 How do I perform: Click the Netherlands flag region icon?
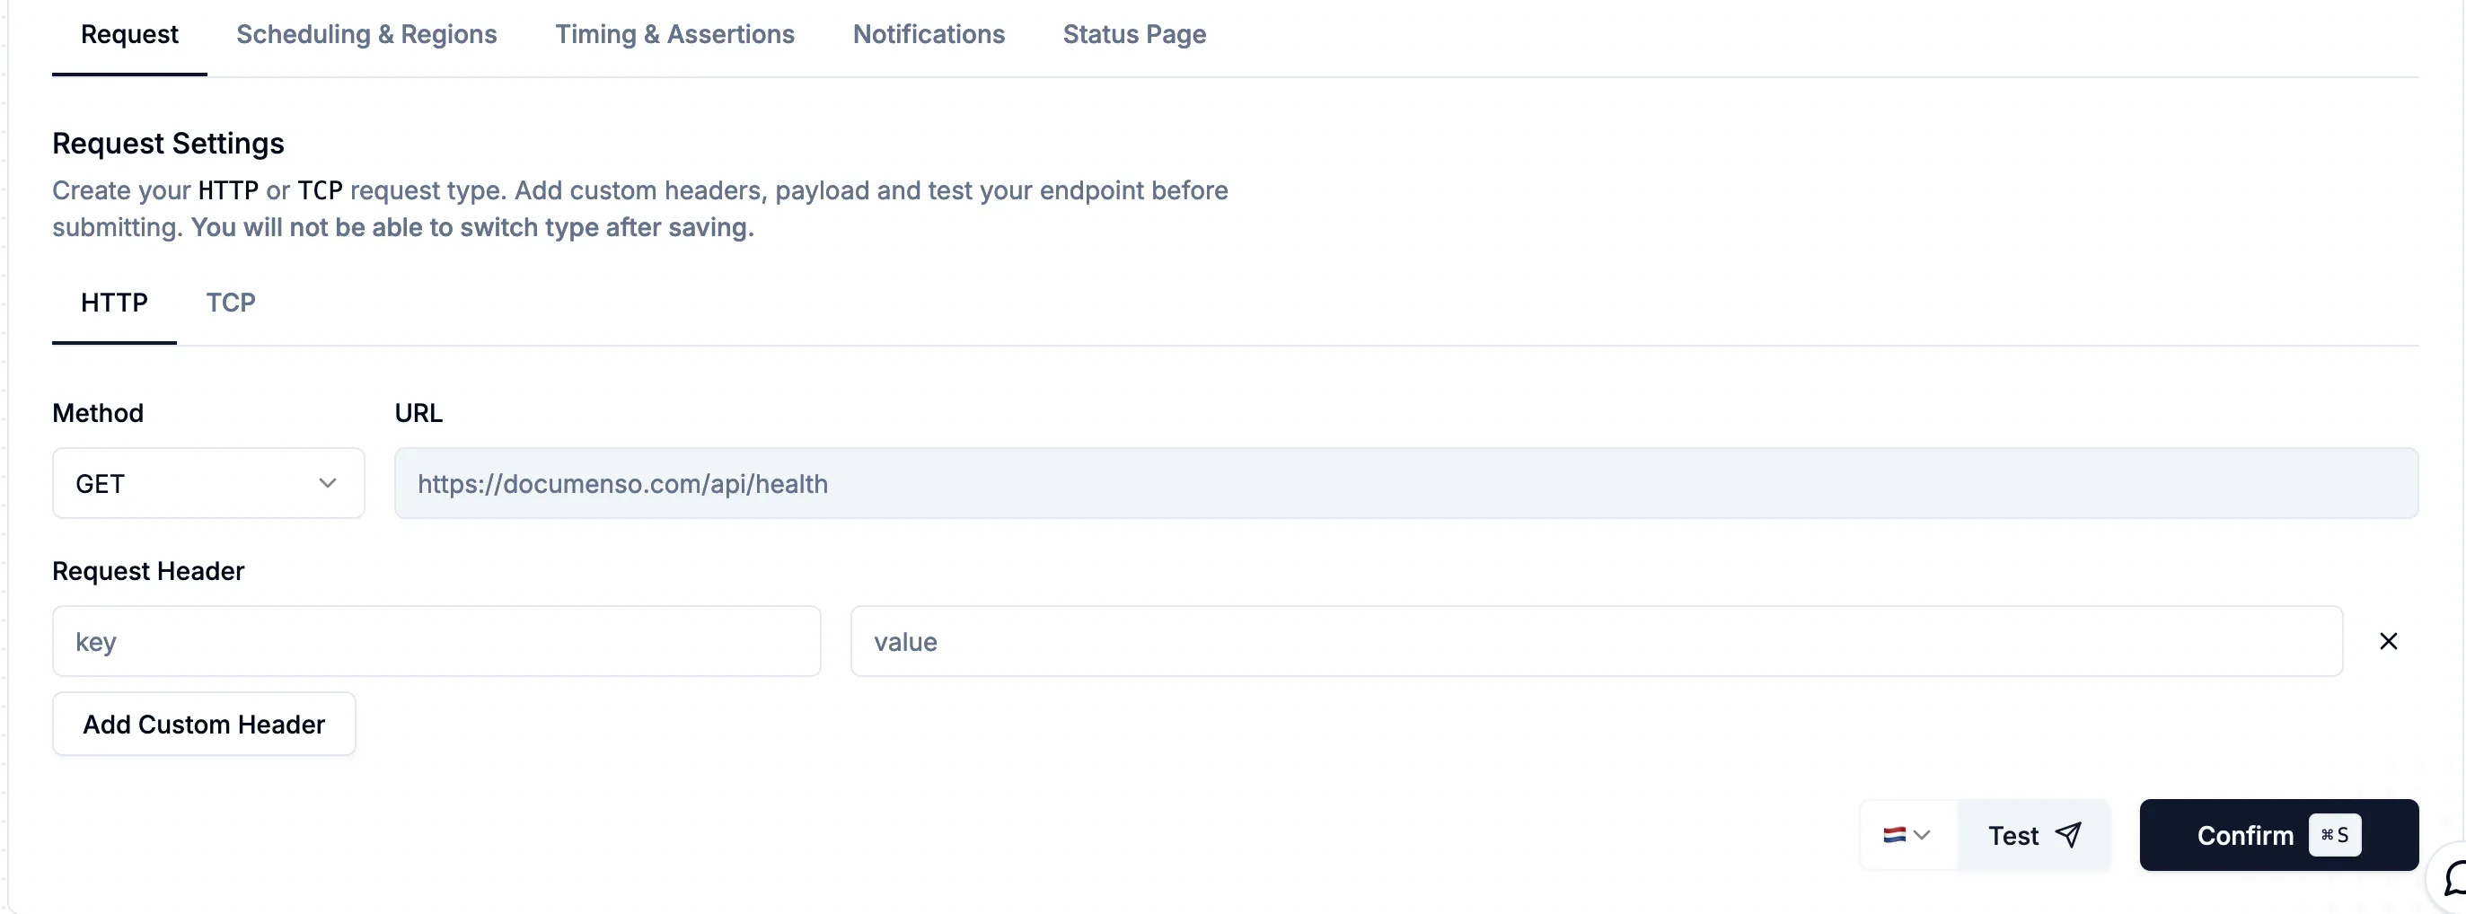(x=1895, y=835)
